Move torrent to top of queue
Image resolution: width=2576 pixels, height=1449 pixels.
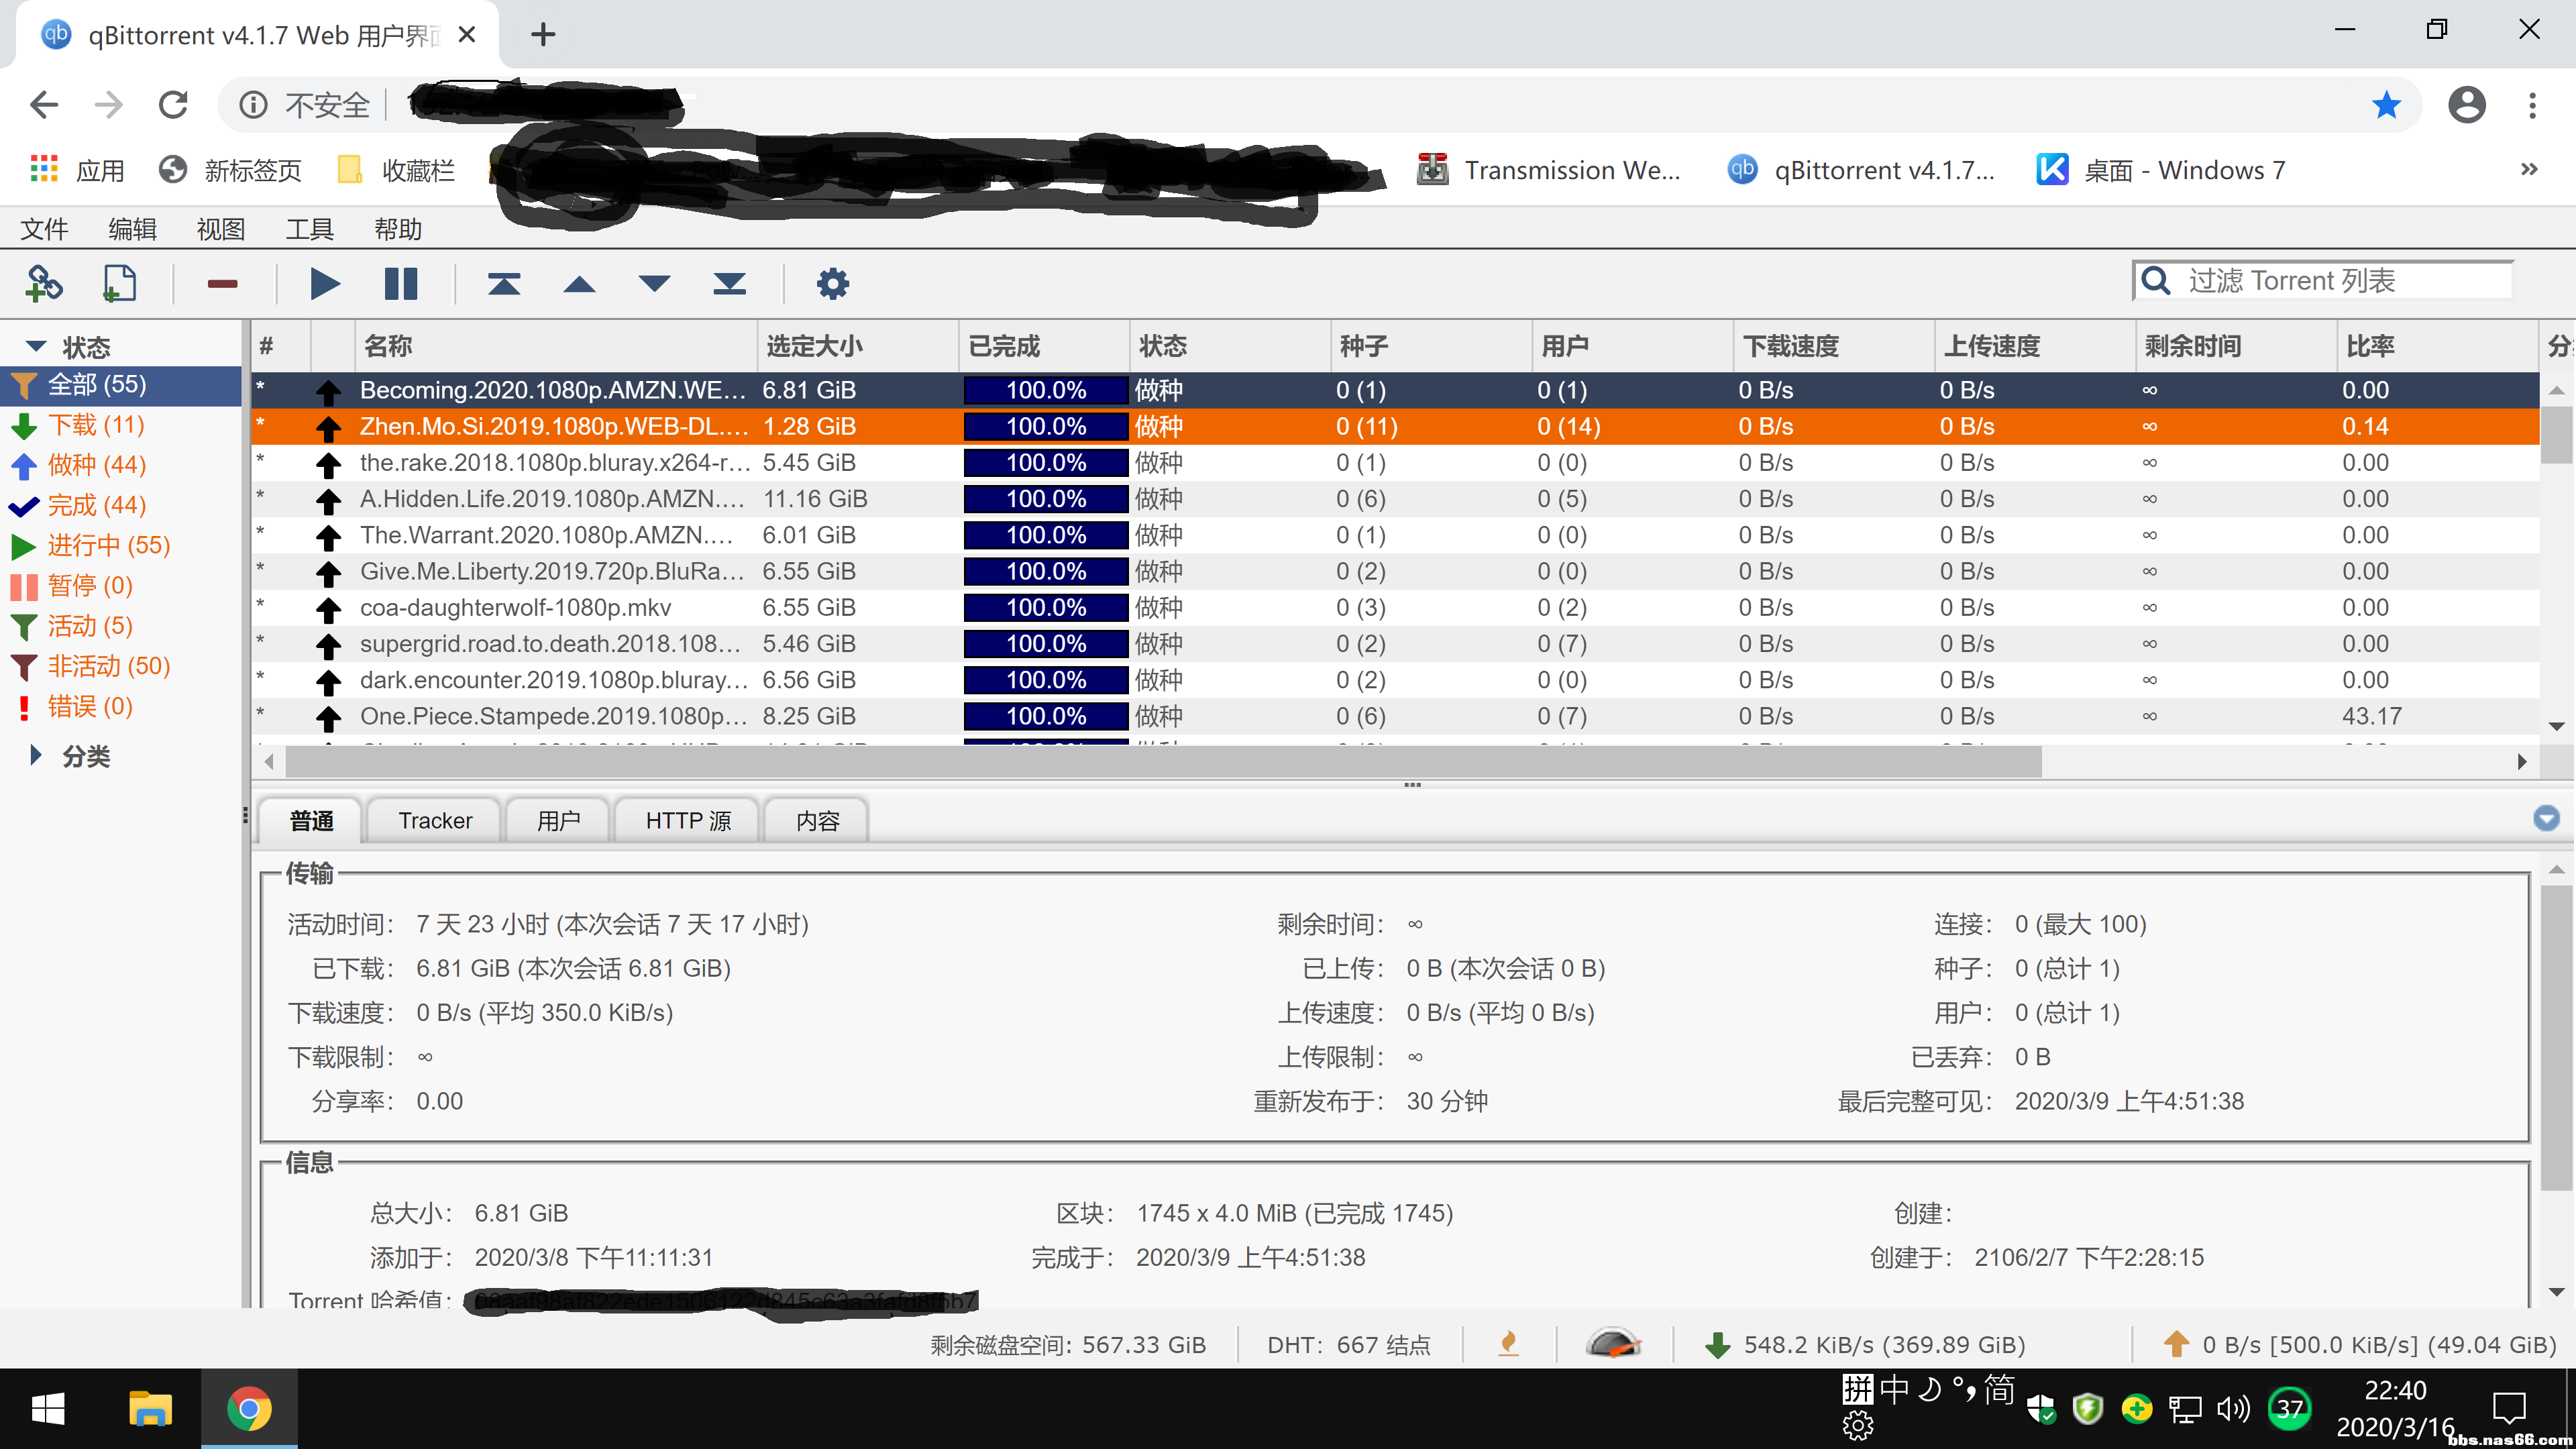pos(504,284)
